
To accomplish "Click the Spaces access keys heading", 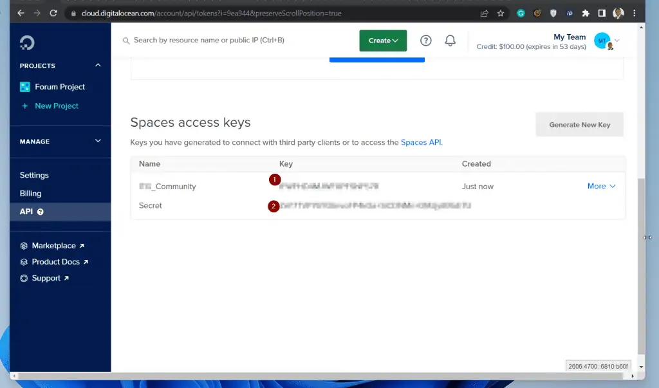I will (x=190, y=122).
